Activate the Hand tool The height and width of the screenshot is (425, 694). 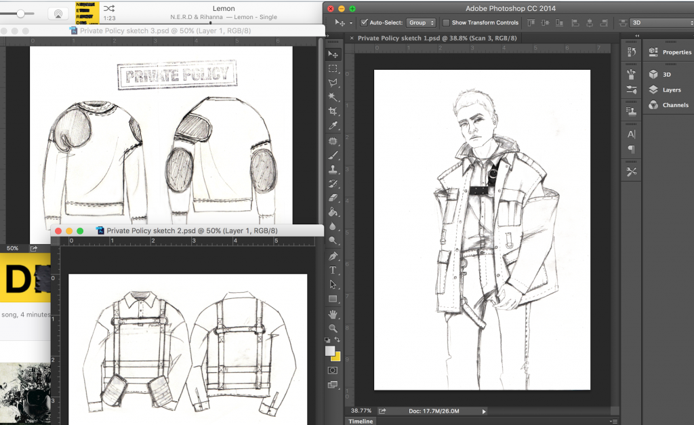coord(333,314)
